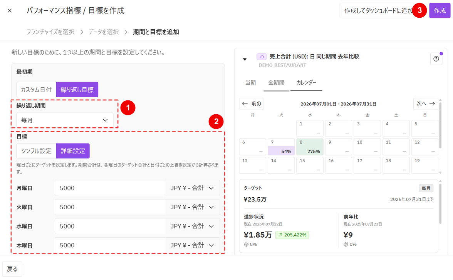The width and height of the screenshot is (453, 280).
Task: Open the 繰り返し期間 毎月 dropdown
Action: click(x=64, y=120)
